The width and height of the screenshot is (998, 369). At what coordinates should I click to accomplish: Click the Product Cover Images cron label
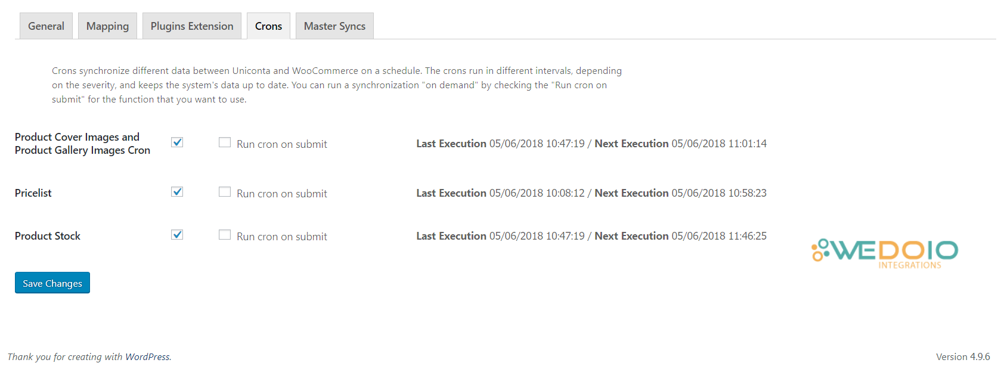(x=82, y=144)
